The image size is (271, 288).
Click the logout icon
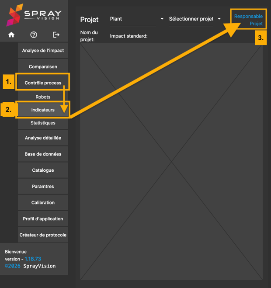(56, 35)
